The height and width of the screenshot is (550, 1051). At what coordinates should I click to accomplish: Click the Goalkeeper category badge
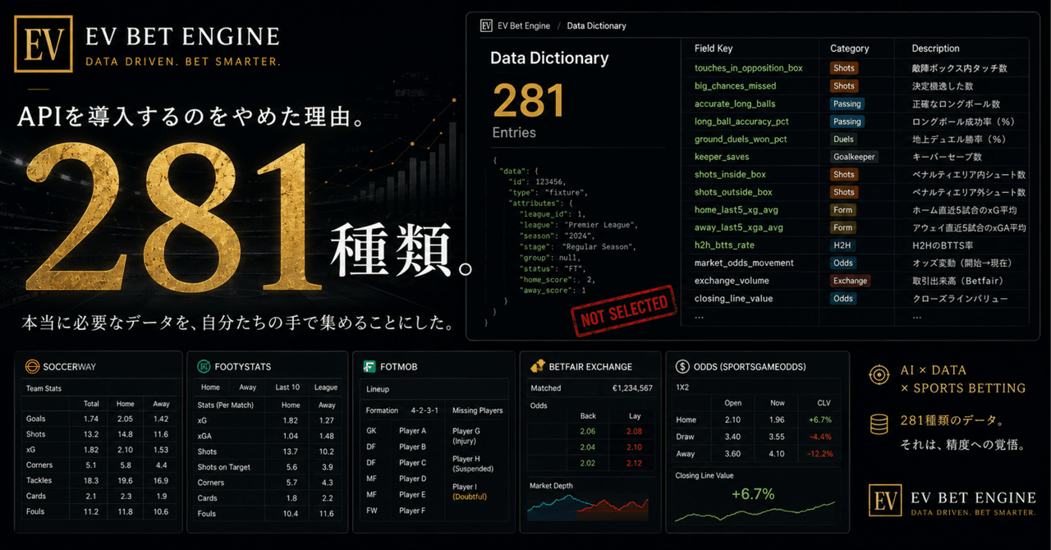pos(854,157)
